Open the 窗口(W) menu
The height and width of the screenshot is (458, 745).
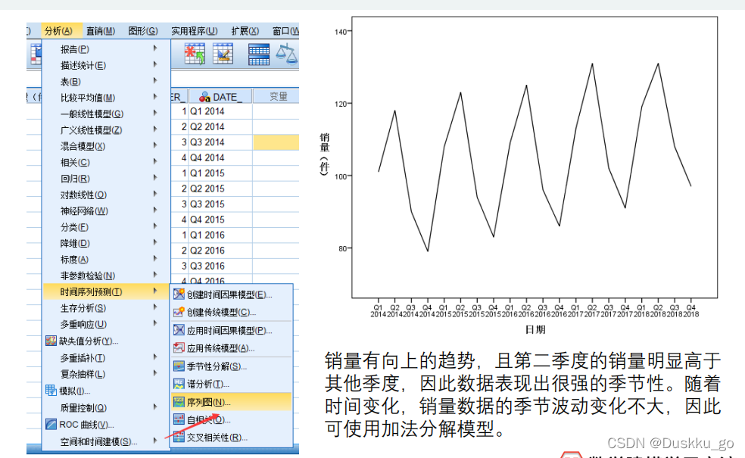[x=285, y=31]
